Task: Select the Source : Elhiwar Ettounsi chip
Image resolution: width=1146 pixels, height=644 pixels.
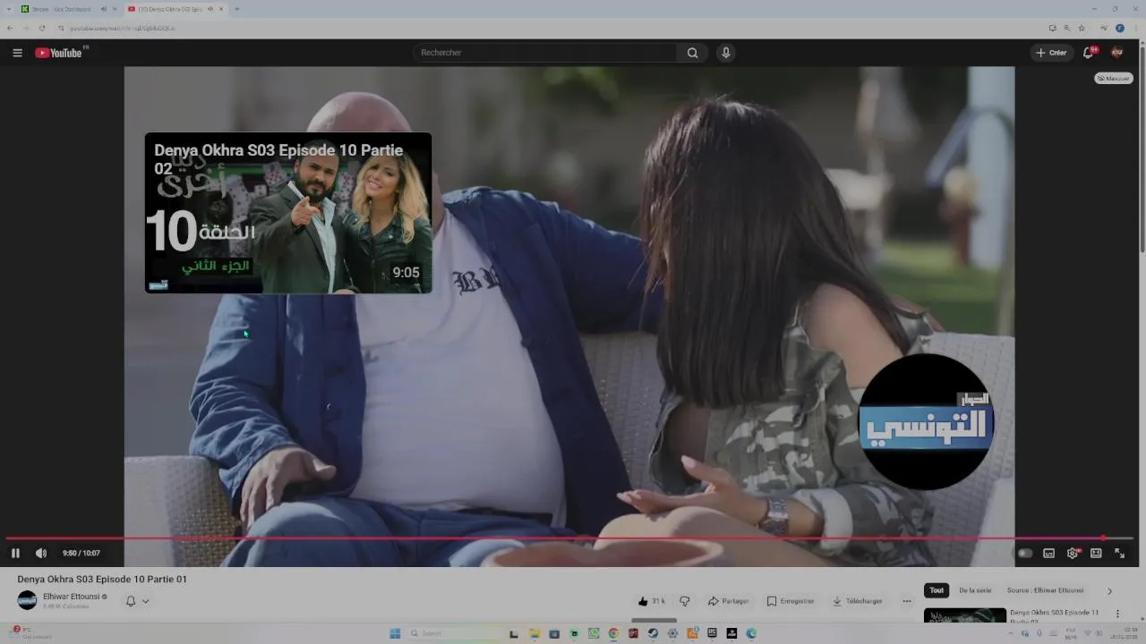Action: [1045, 590]
